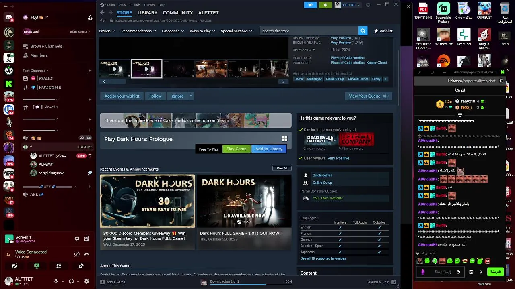Deafen headphones in Discord user panel

71,281
